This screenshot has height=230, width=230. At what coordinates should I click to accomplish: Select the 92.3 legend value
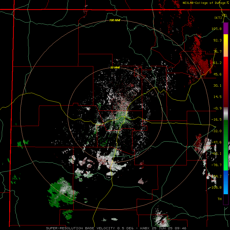coord(217,40)
